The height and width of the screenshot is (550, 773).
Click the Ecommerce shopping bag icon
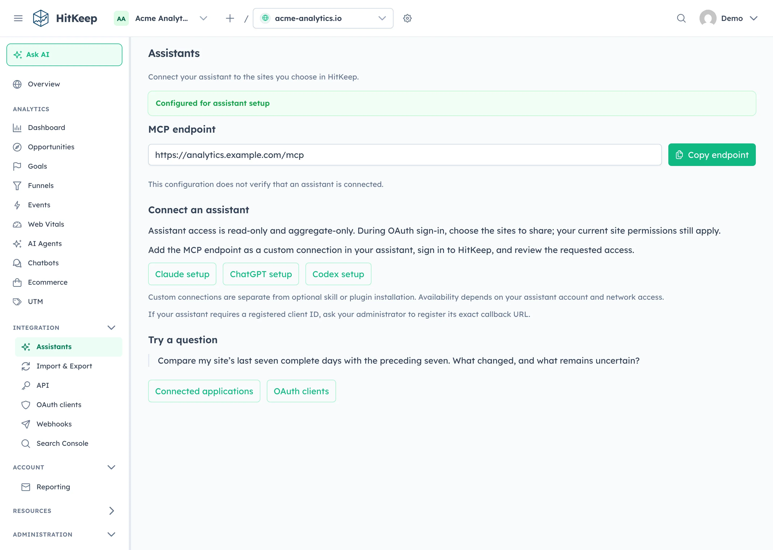point(17,282)
